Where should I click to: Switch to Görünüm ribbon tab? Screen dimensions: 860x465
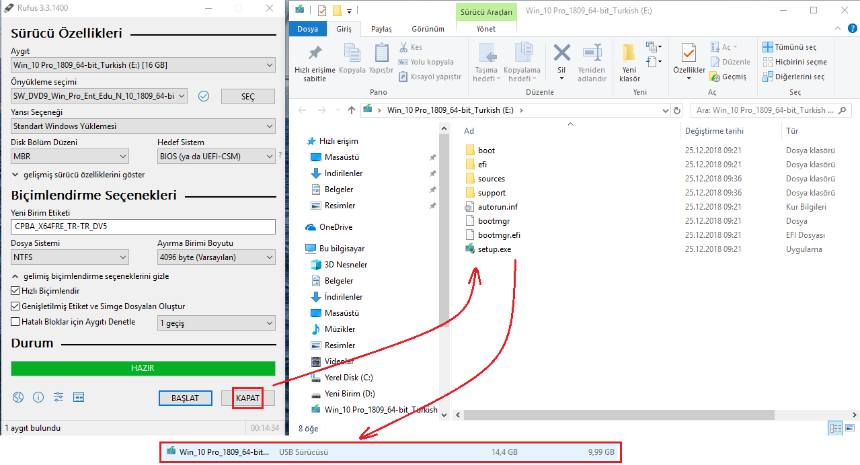pos(428,29)
